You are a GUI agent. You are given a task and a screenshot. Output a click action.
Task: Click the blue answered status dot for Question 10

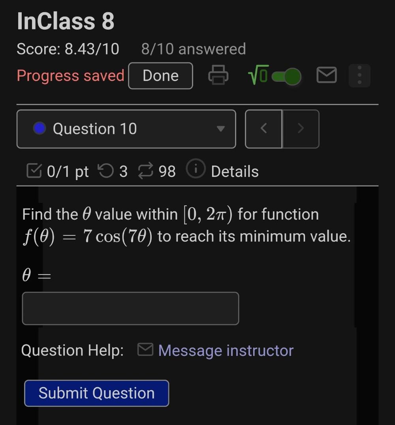tap(39, 128)
